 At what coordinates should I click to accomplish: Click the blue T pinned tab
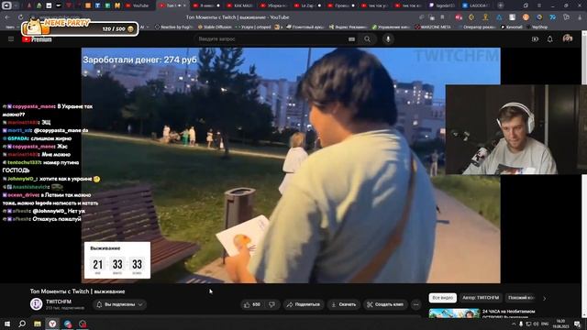97,5
